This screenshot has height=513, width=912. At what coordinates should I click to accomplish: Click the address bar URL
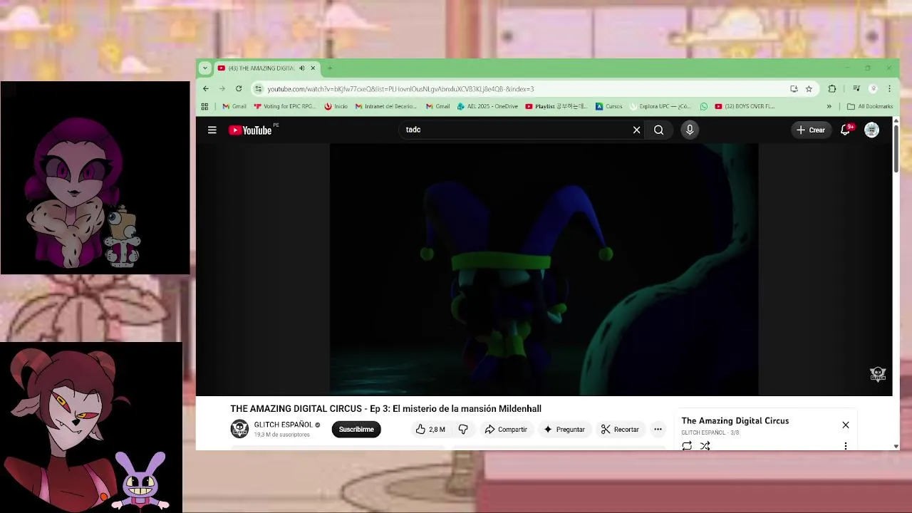400,89
